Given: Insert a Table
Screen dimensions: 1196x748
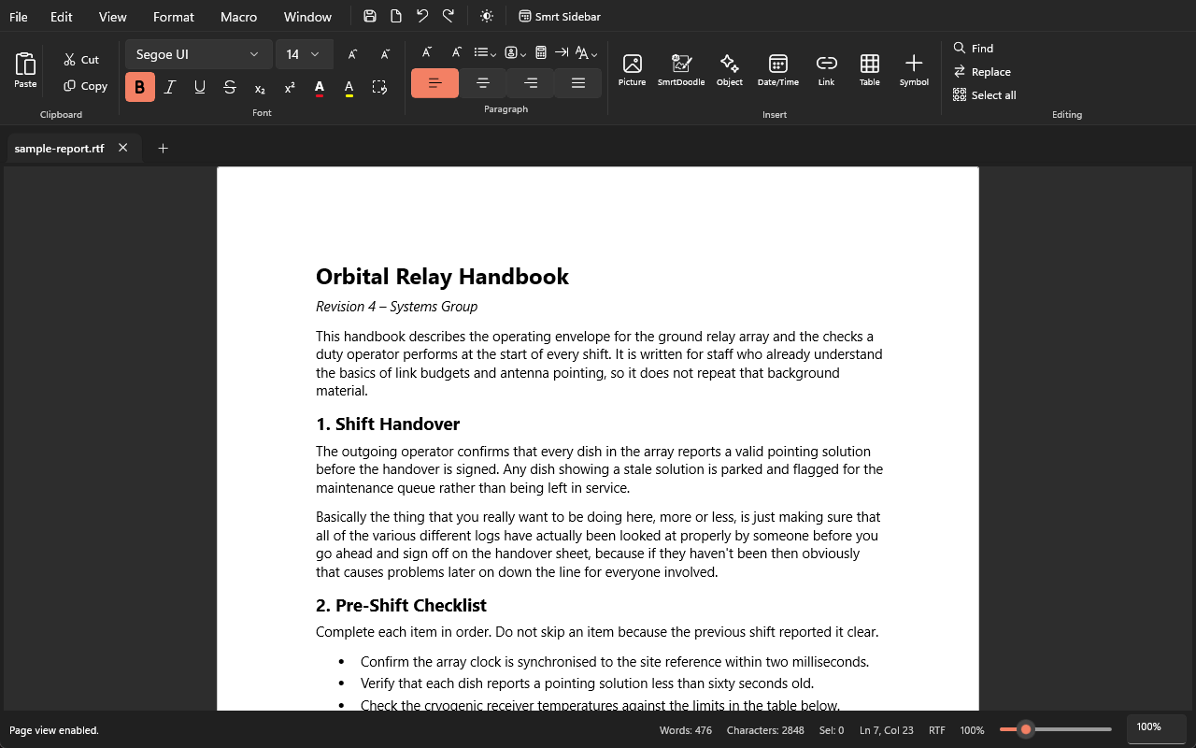Looking at the screenshot, I should [x=870, y=70].
